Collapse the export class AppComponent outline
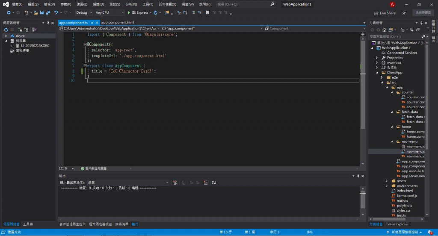 (85, 66)
